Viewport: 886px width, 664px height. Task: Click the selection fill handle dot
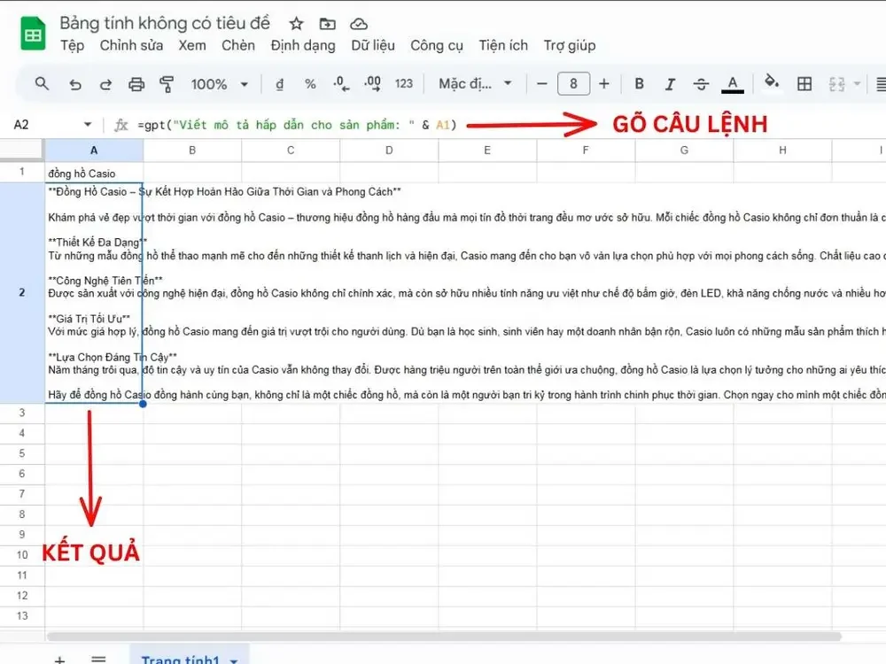tap(143, 404)
